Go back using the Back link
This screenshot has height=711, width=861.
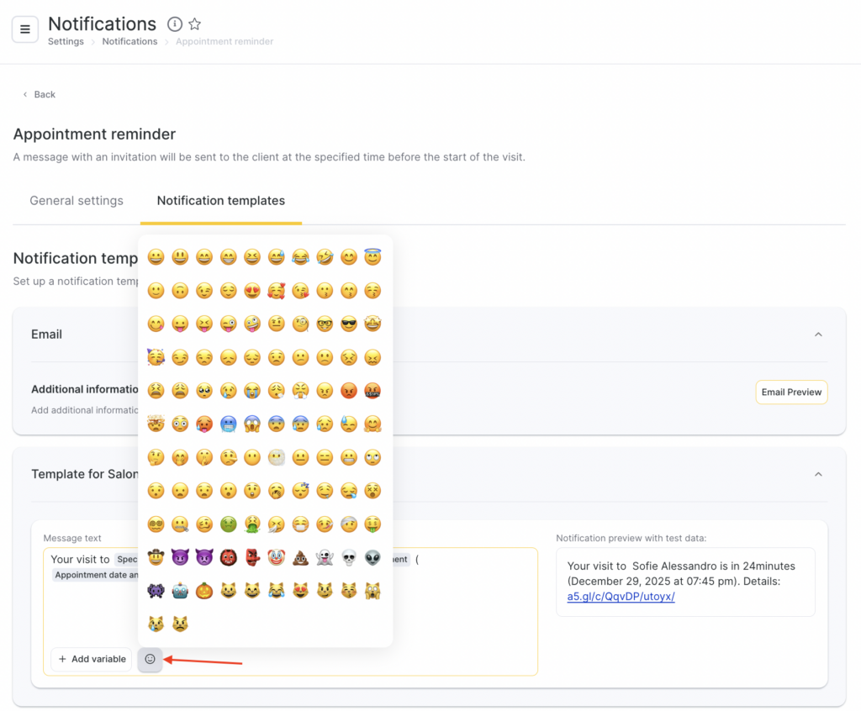[39, 94]
